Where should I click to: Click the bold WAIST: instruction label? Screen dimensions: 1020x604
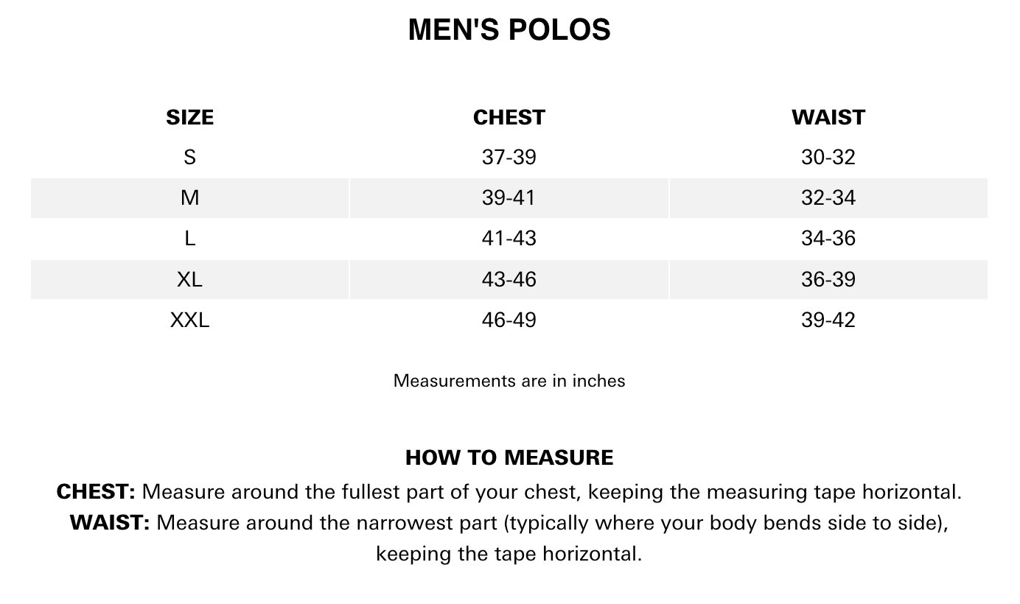click(x=110, y=523)
